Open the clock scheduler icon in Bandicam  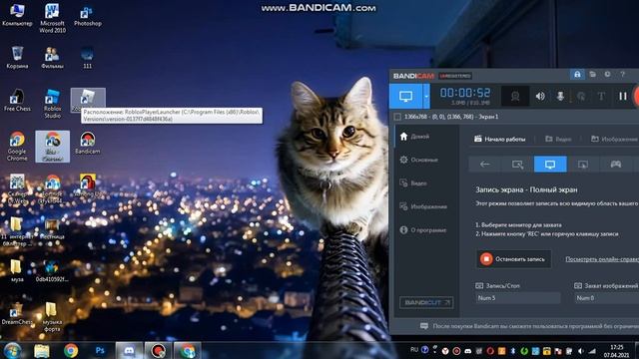click(x=608, y=75)
